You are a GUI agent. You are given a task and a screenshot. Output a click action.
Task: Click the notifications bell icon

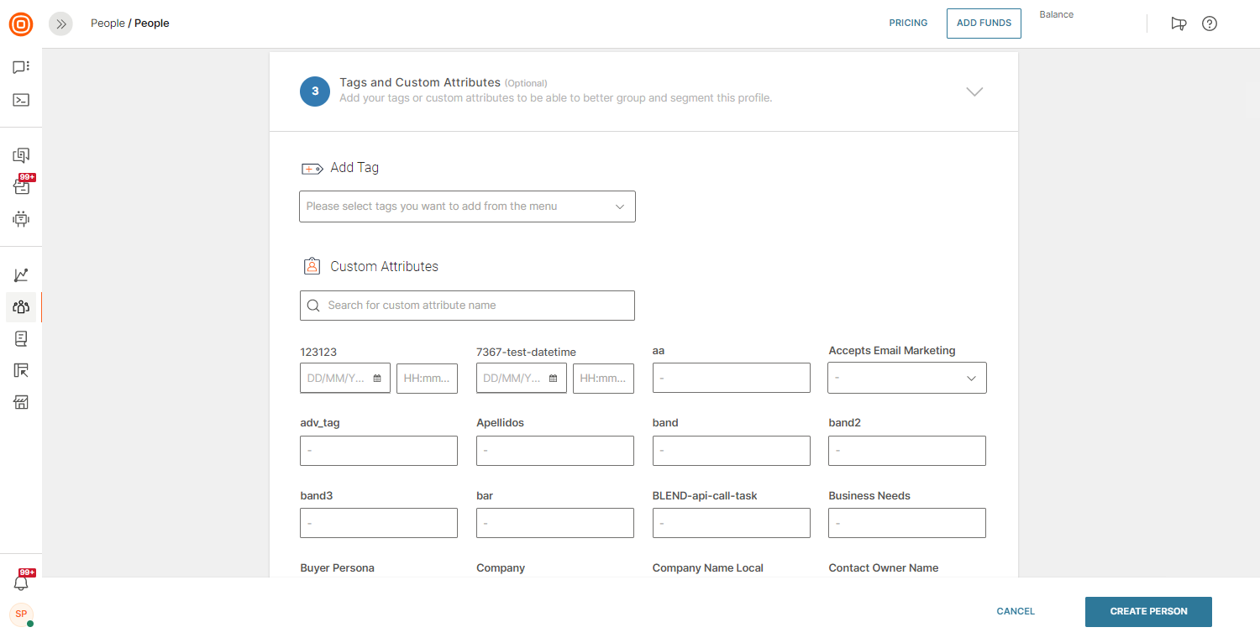pyautogui.click(x=21, y=583)
